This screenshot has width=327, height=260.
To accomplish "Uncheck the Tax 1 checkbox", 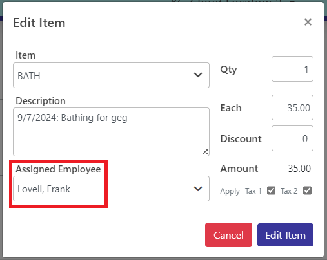I will click(271, 190).
